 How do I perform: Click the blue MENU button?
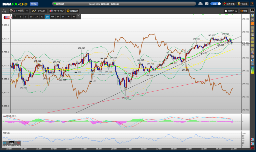(x=34, y=4)
